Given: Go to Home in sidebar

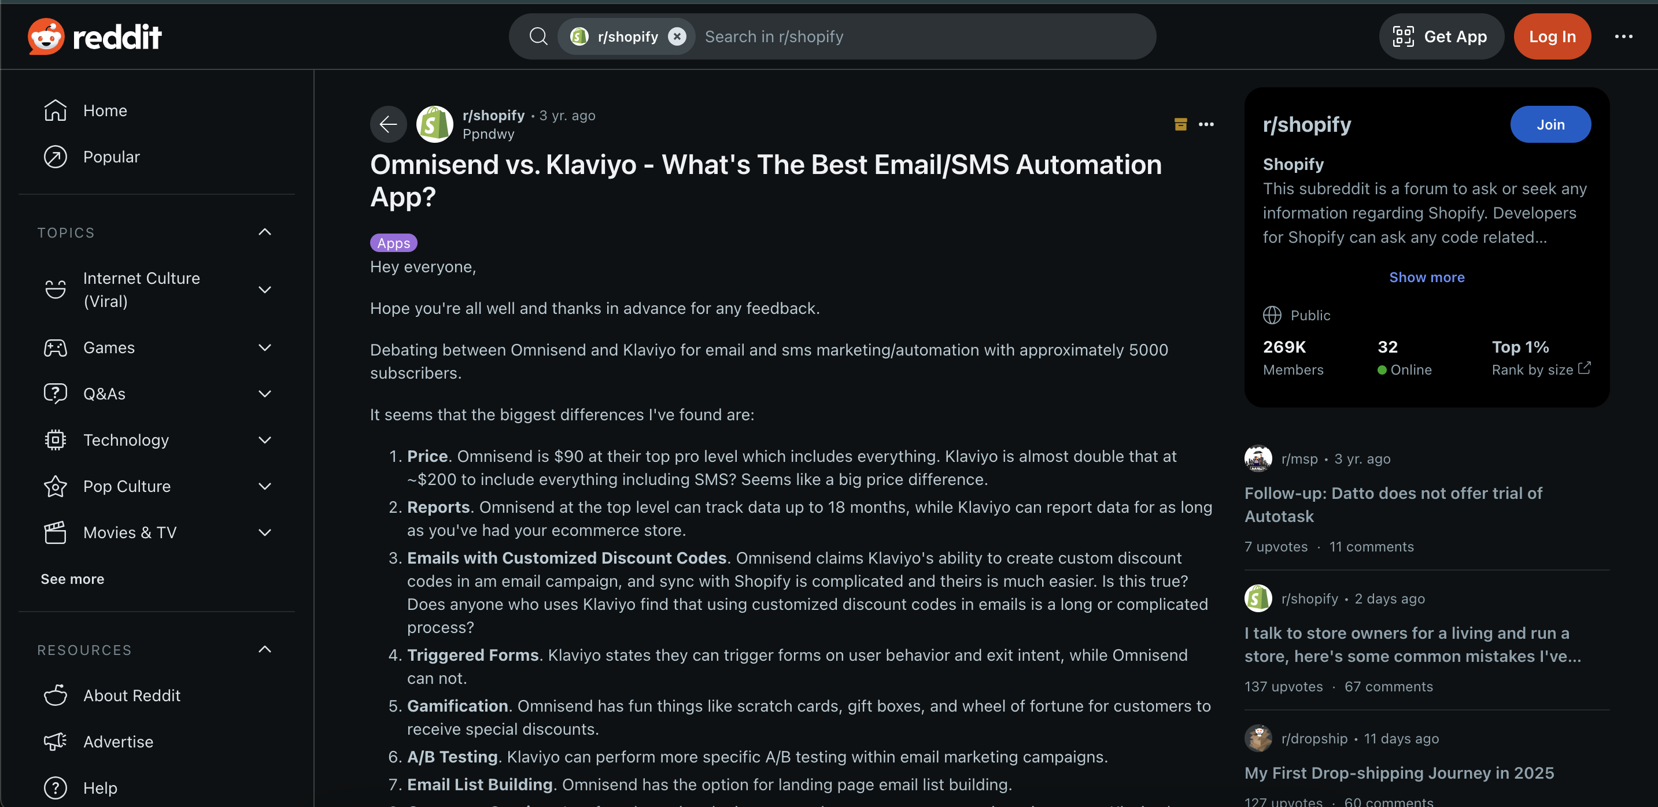Looking at the screenshot, I should coord(156,110).
